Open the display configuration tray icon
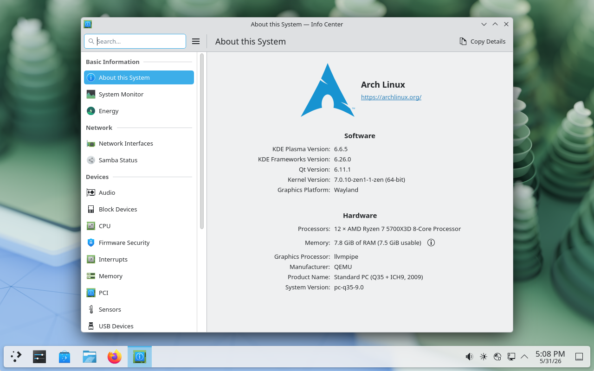The height and width of the screenshot is (371, 594). (x=511, y=357)
